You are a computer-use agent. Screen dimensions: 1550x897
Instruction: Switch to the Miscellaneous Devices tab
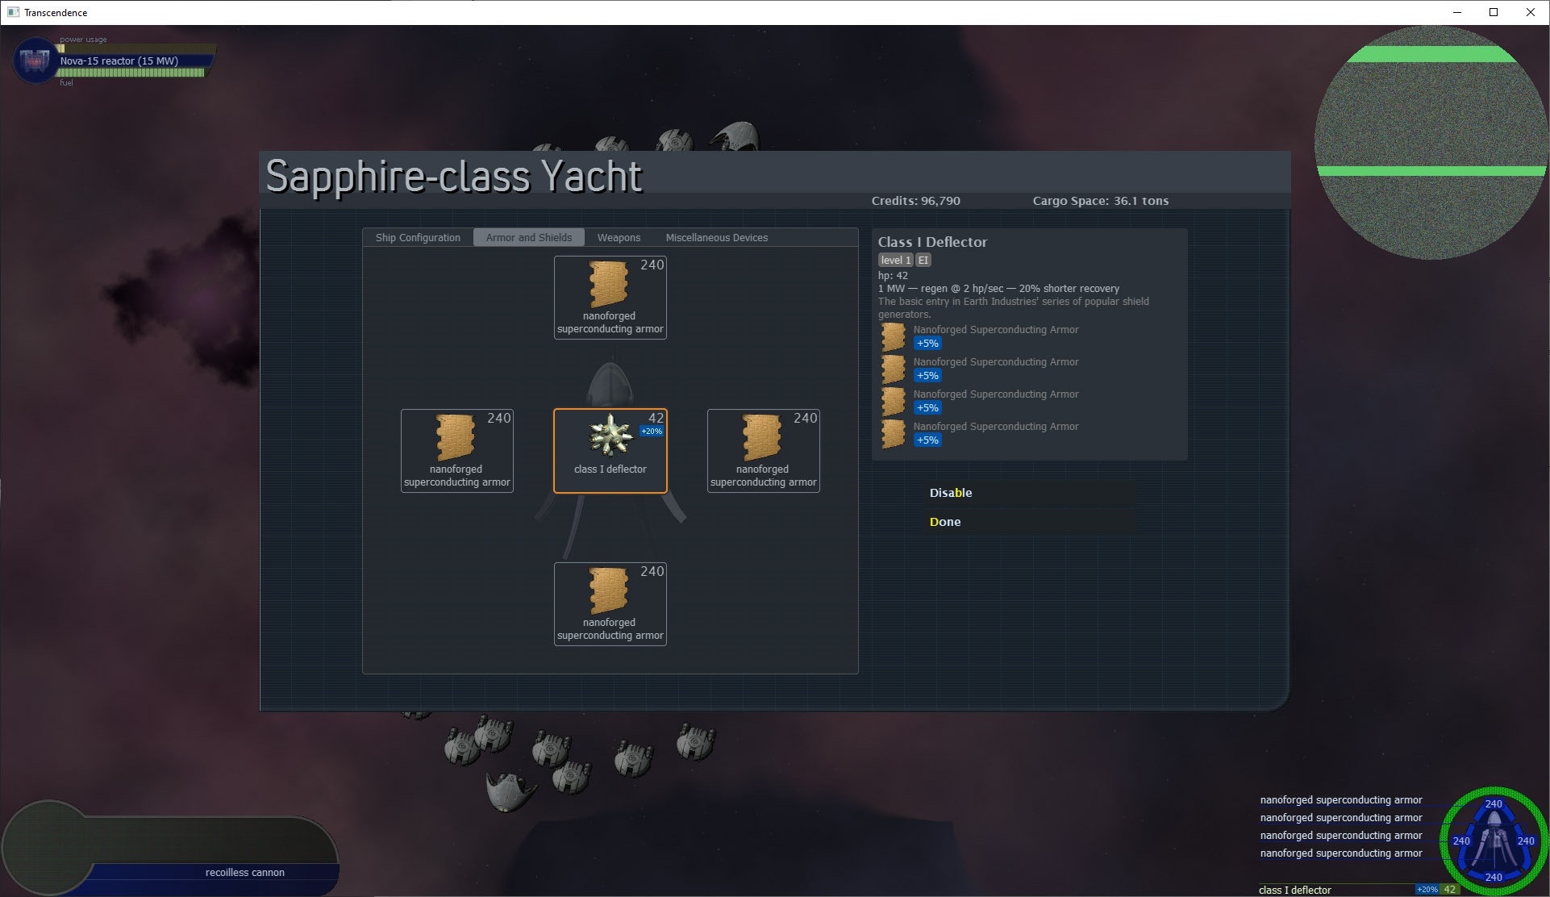pos(716,237)
